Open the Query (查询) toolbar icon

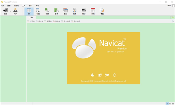pyautogui.click(x=66, y=11)
